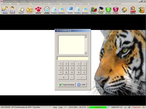
Task: Click the calculator decimal point key
Action: (72, 78)
